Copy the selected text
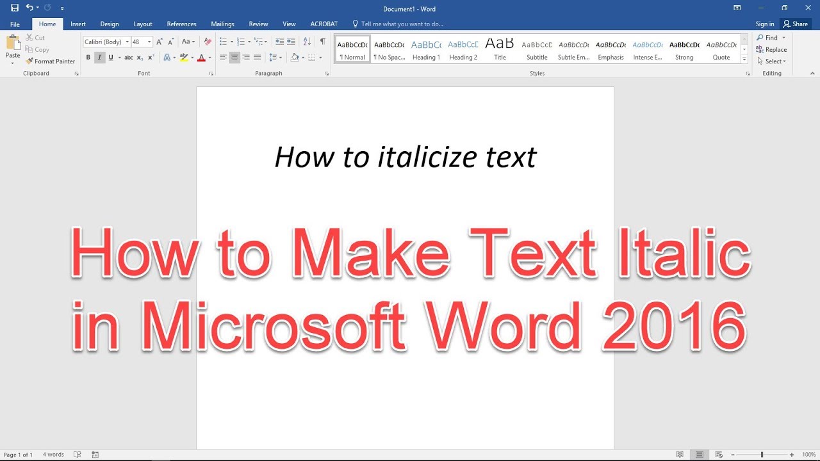This screenshot has height=461, width=820. pos(37,49)
